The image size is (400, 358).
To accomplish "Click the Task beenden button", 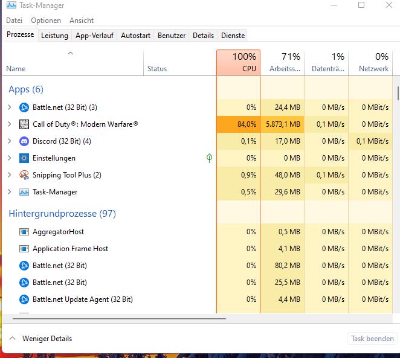I will pyautogui.click(x=372, y=339).
